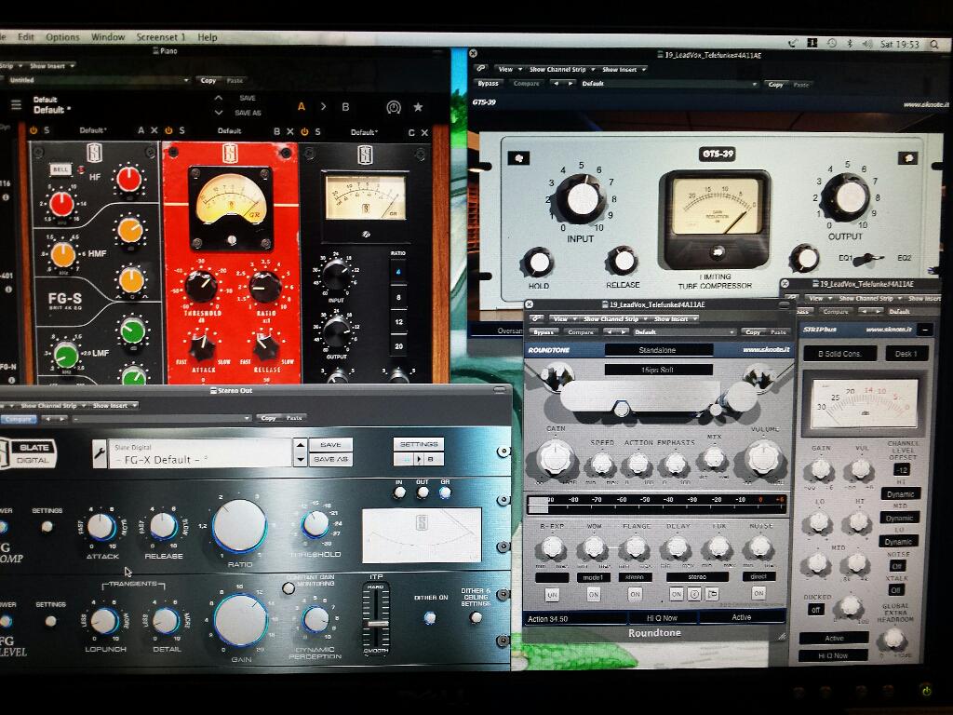Open the Roundtone Standalone mode selector
Viewport: 953px width, 715px height.
coord(658,350)
